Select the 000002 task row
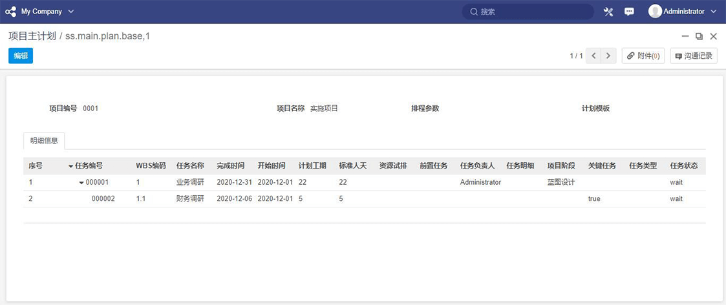This screenshot has width=726, height=305. pyautogui.click(x=103, y=199)
